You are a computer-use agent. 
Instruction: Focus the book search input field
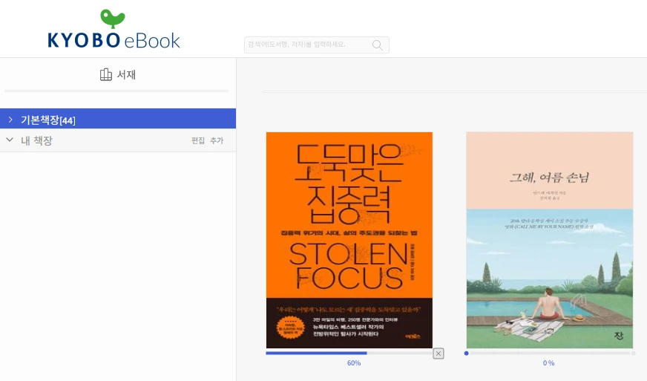coord(317,45)
